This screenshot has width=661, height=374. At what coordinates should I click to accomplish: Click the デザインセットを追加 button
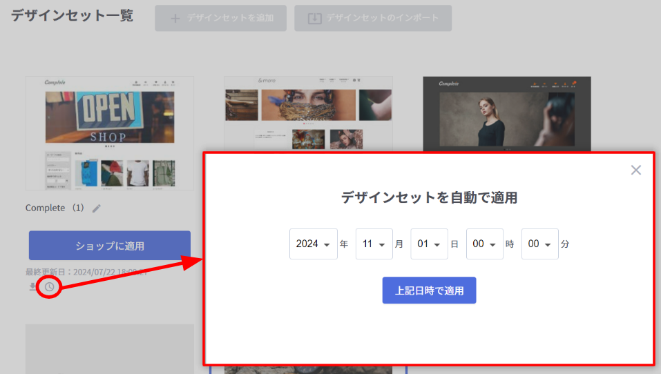pyautogui.click(x=220, y=18)
